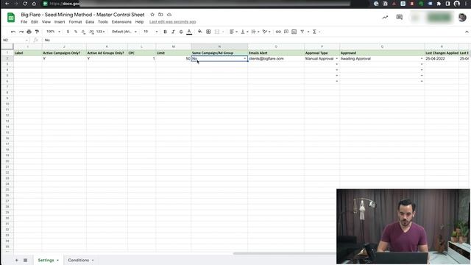Decrease decimal places
The image size is (471, 265).
[x=83, y=32]
